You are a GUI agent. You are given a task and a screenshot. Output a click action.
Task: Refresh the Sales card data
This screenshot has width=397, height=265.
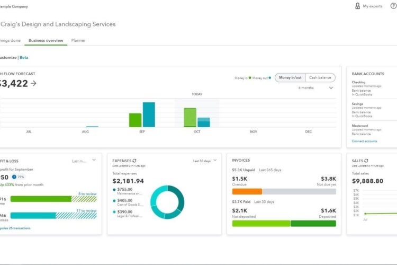pyautogui.click(x=366, y=161)
